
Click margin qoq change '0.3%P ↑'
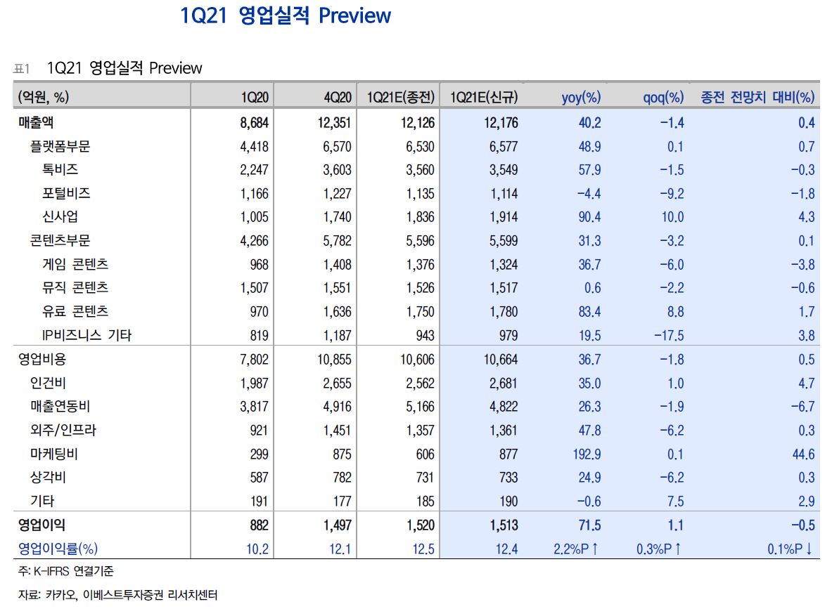659,549
